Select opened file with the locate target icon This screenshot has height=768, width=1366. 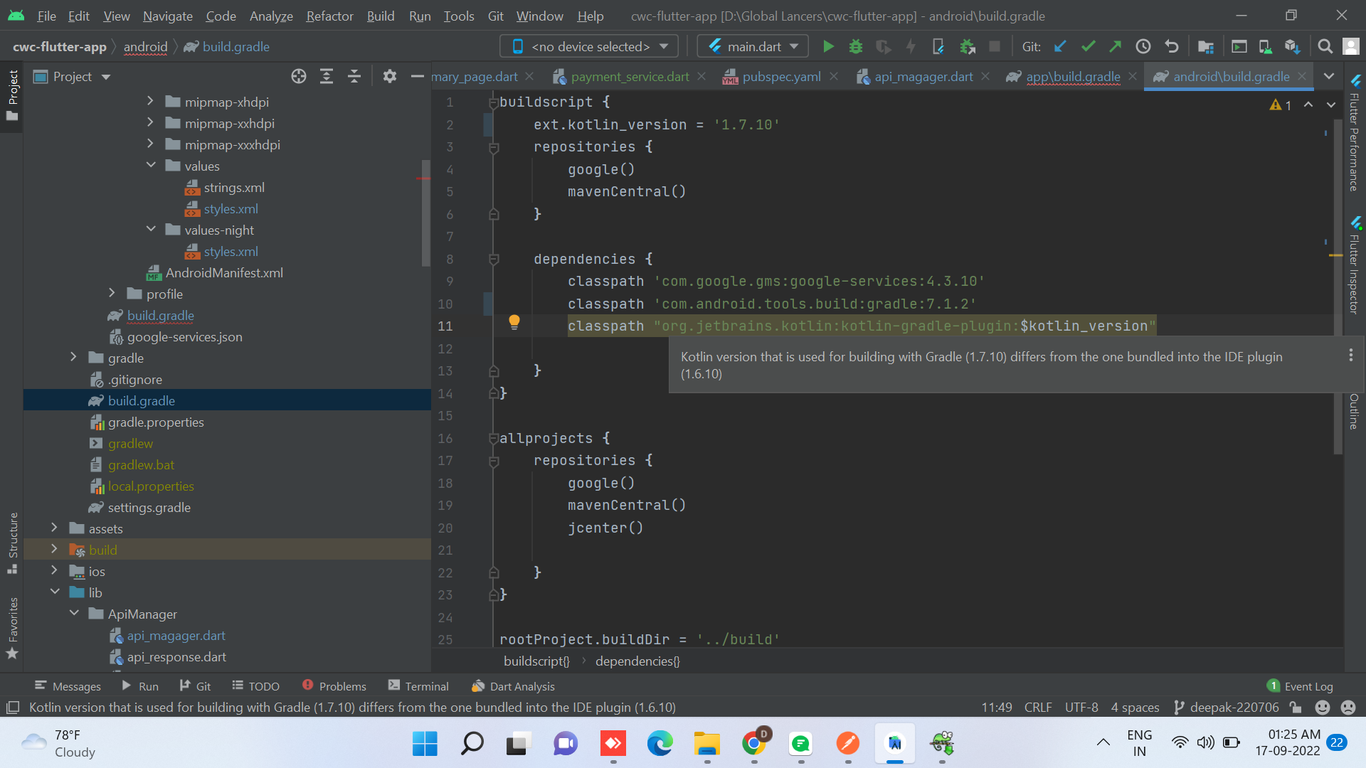pos(299,76)
